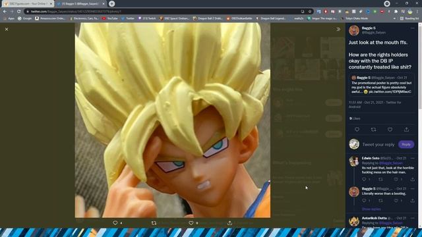Like 'Literally worse than a bootleg' comment
Viewport: 422px width, 237px height.
click(x=396, y=200)
